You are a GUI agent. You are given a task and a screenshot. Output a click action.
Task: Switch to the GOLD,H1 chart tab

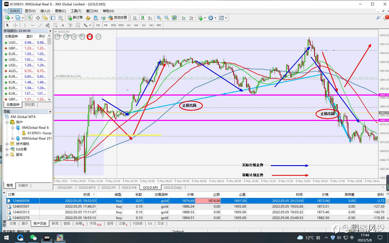108,187
